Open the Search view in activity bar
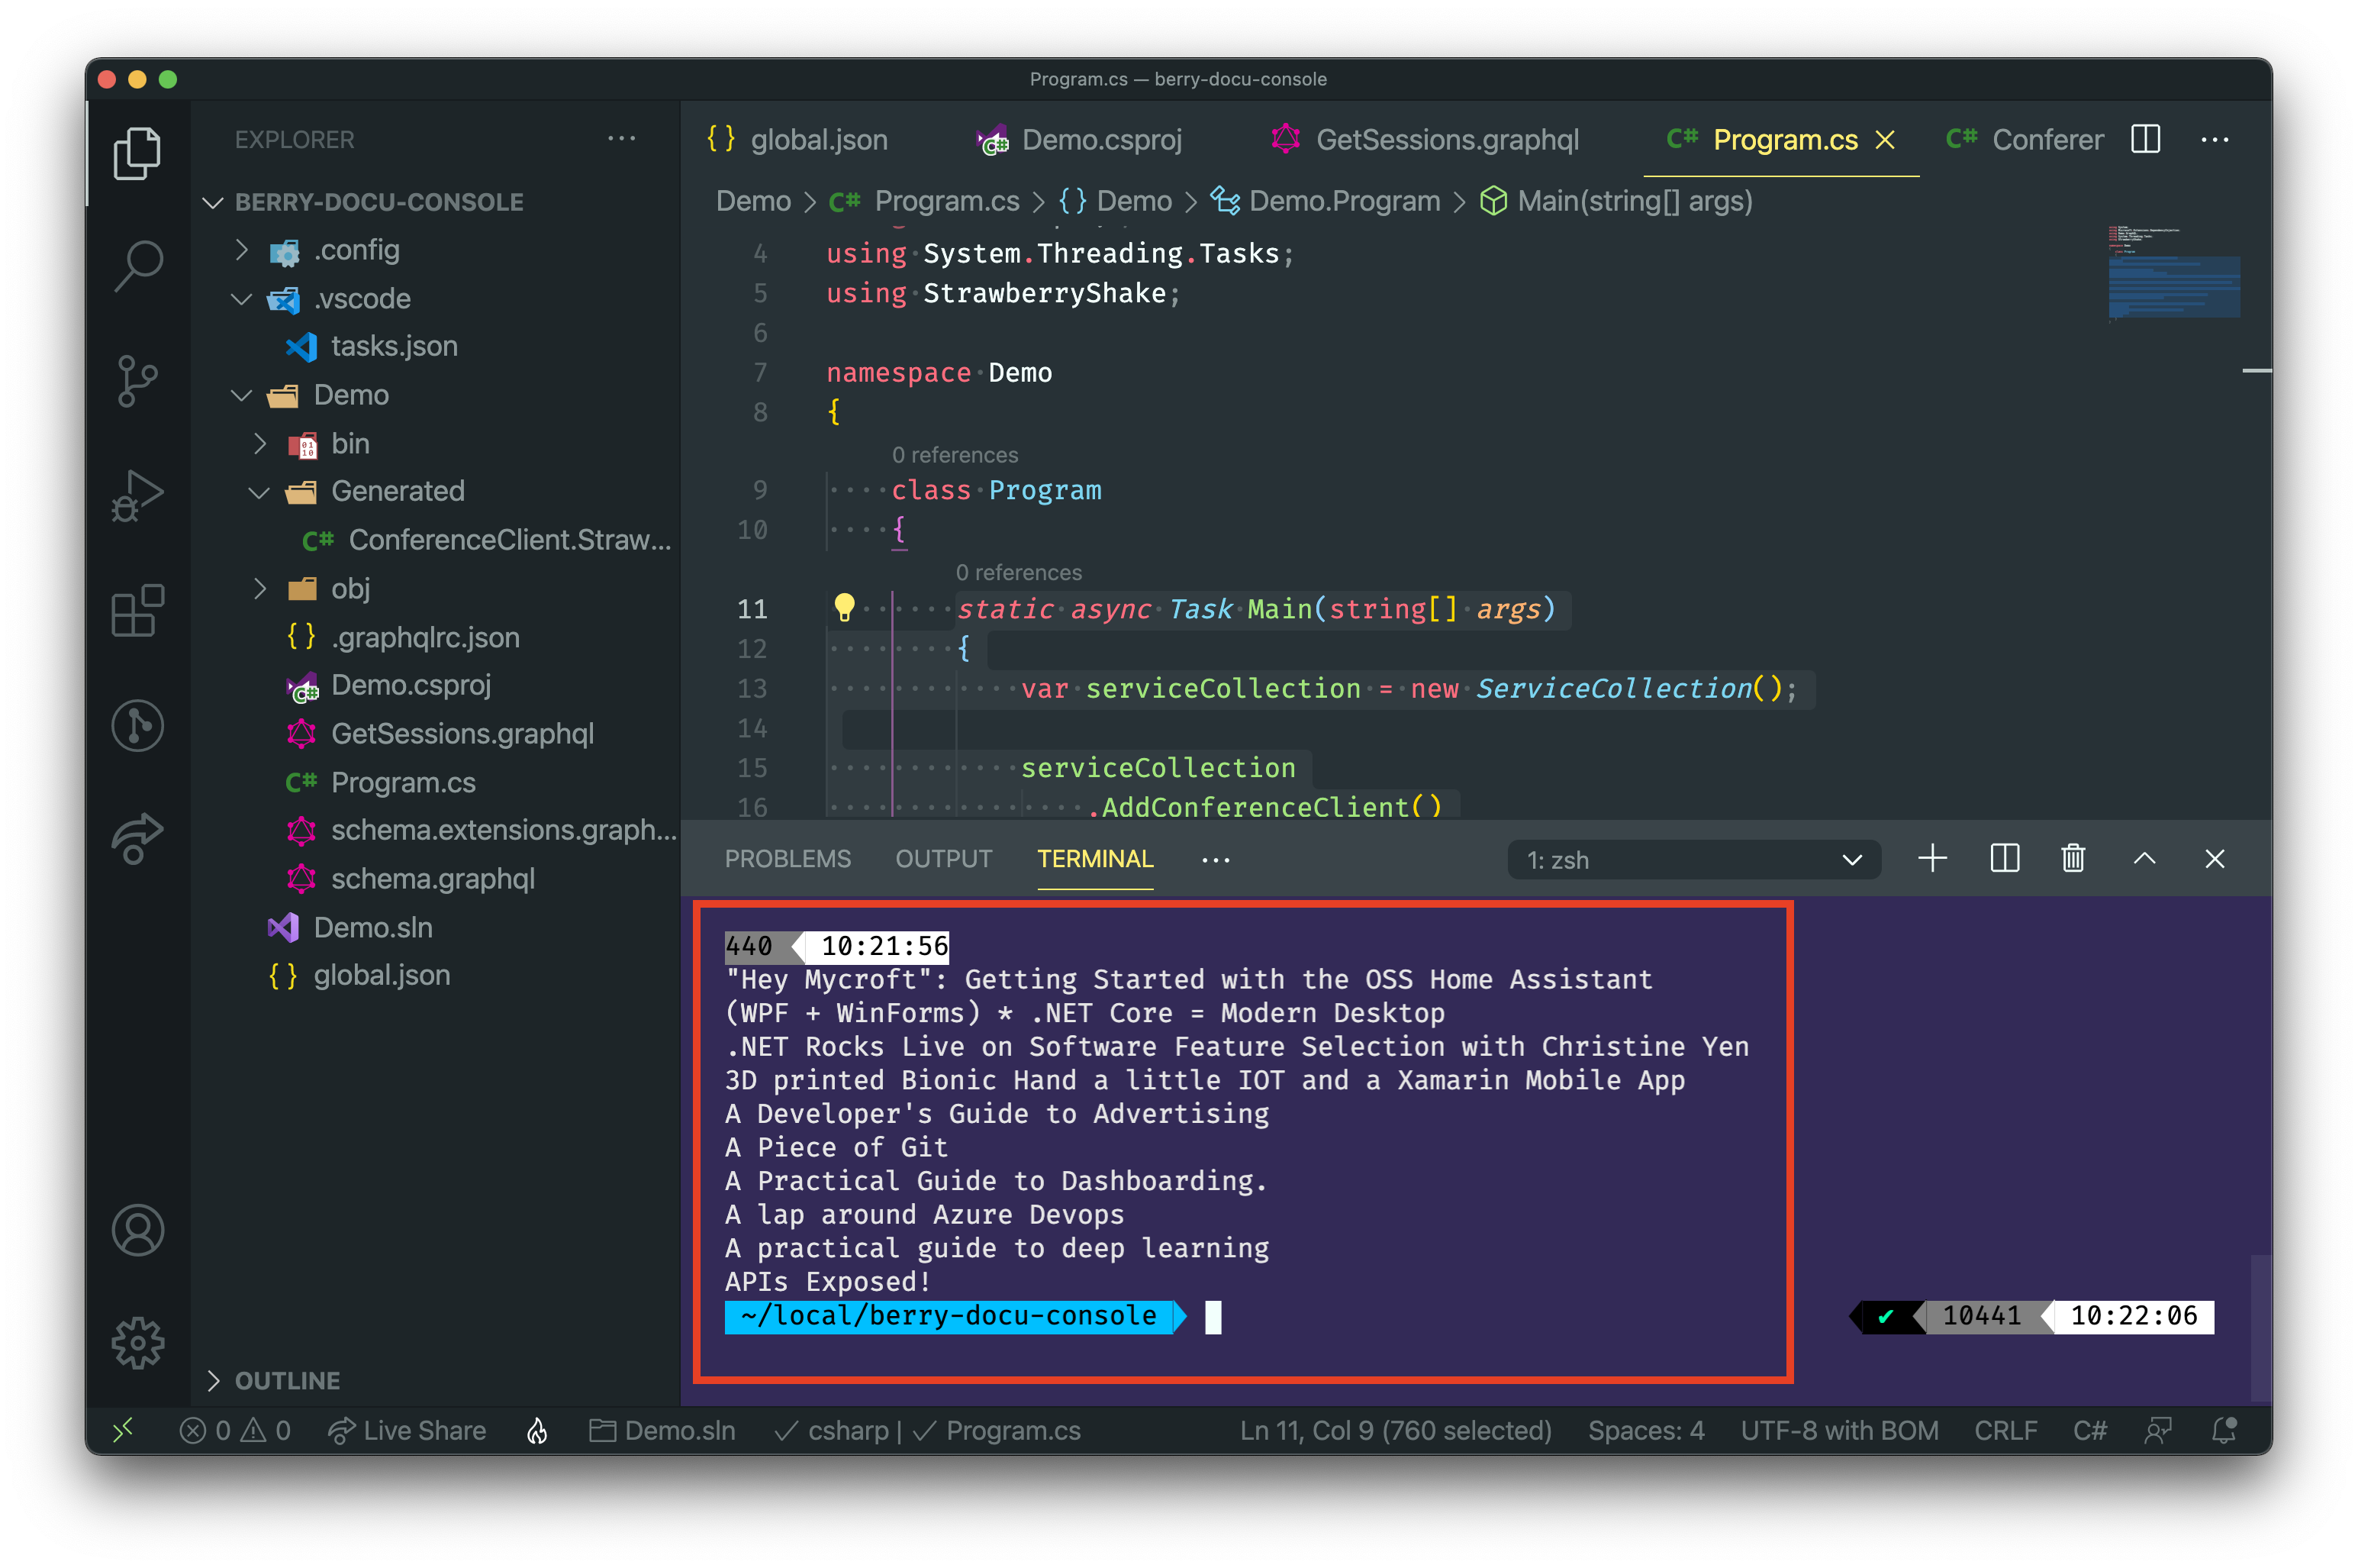Viewport: 2358px width, 1568px height. pyautogui.click(x=138, y=266)
